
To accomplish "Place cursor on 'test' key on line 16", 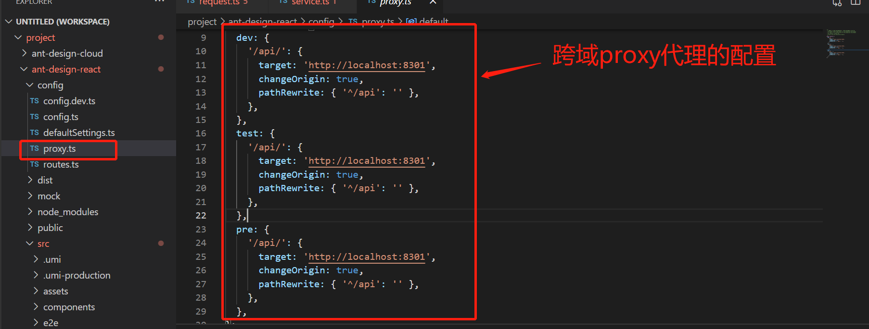I will click(x=247, y=134).
